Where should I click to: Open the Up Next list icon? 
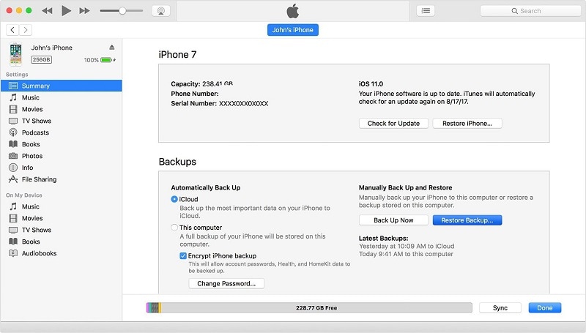(426, 11)
